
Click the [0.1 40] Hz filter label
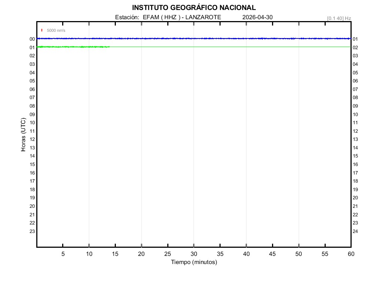[x=339, y=18]
